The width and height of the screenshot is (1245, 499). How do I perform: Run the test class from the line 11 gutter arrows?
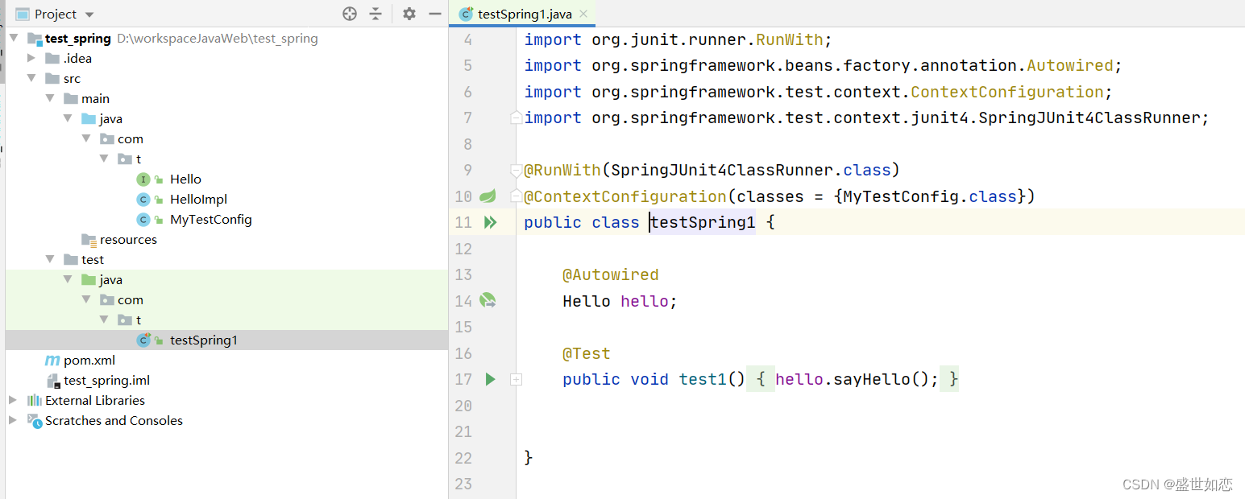(489, 222)
